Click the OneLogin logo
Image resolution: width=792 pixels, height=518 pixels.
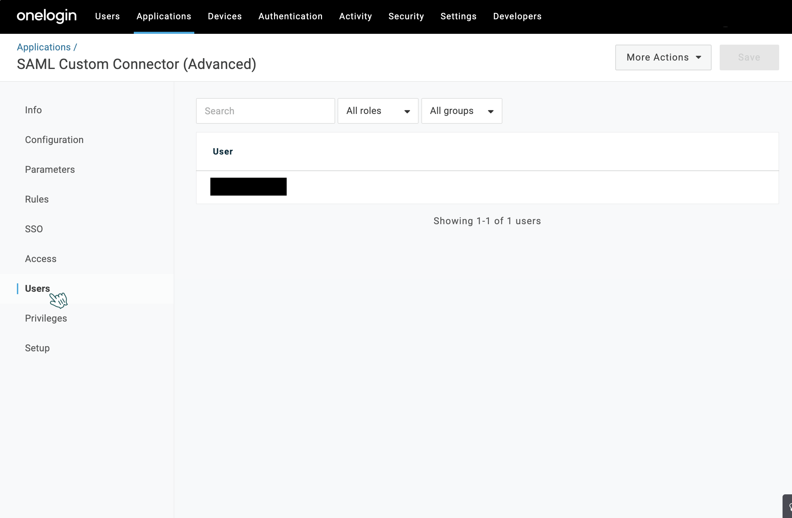[x=47, y=16]
